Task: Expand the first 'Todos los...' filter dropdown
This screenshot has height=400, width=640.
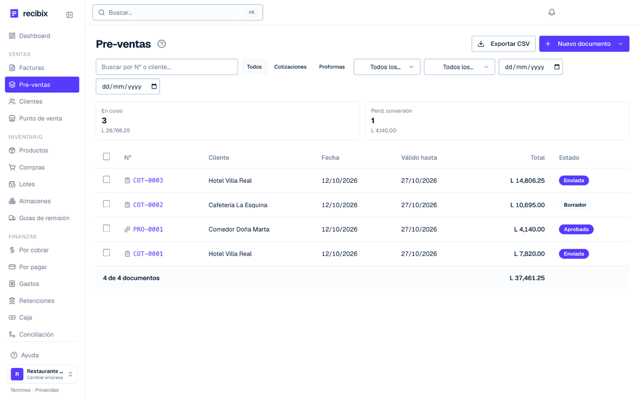Action: click(x=387, y=67)
